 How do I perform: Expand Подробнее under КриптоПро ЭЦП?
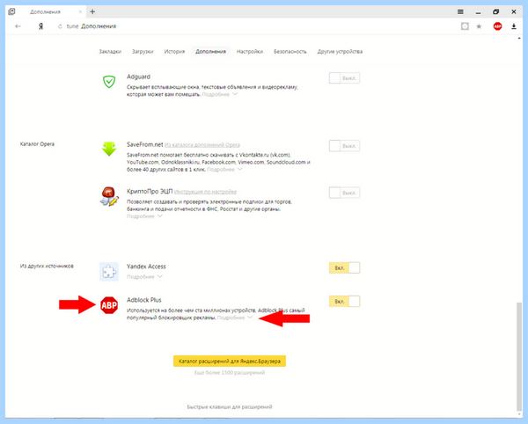(x=144, y=216)
